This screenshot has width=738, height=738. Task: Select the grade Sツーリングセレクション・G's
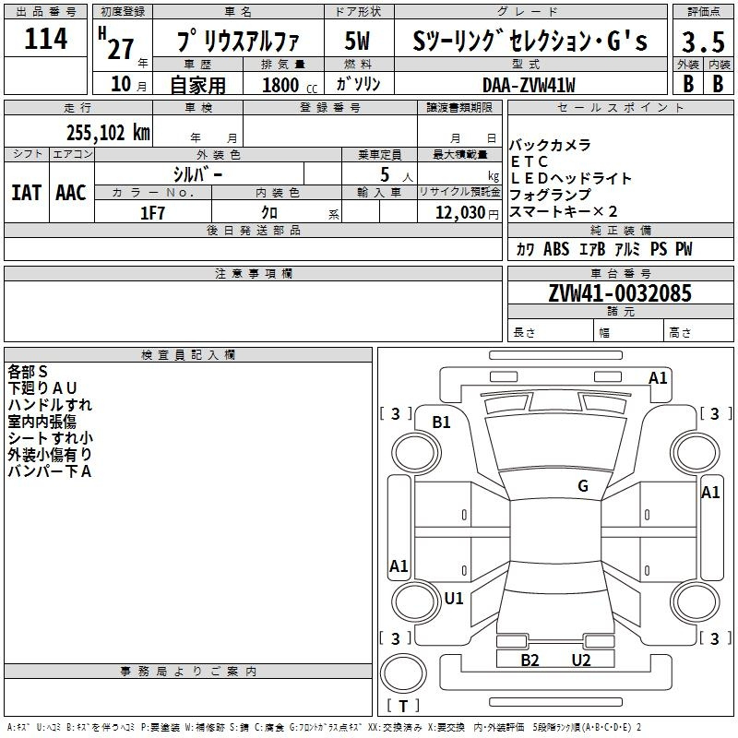tap(530, 41)
